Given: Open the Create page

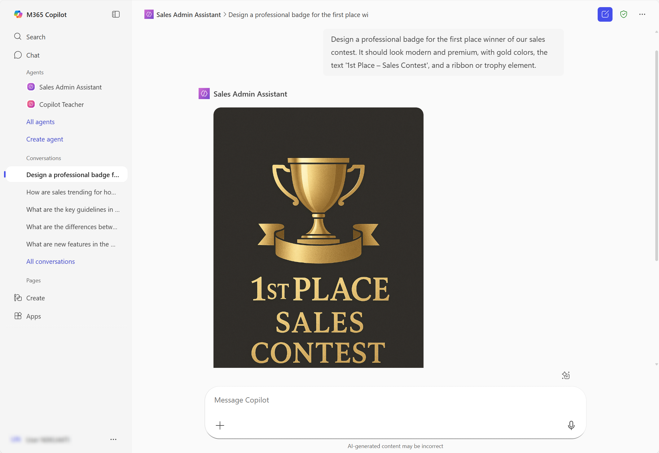Looking at the screenshot, I should tap(35, 298).
